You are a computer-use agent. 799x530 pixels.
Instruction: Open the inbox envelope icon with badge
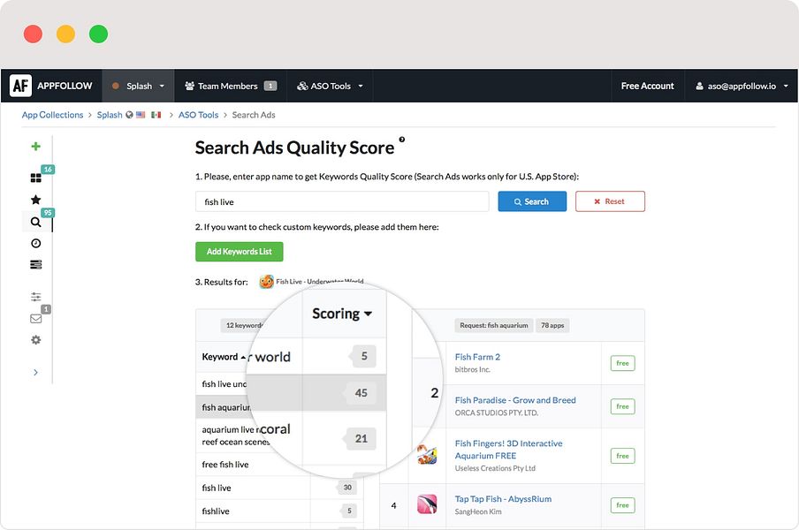(x=35, y=318)
